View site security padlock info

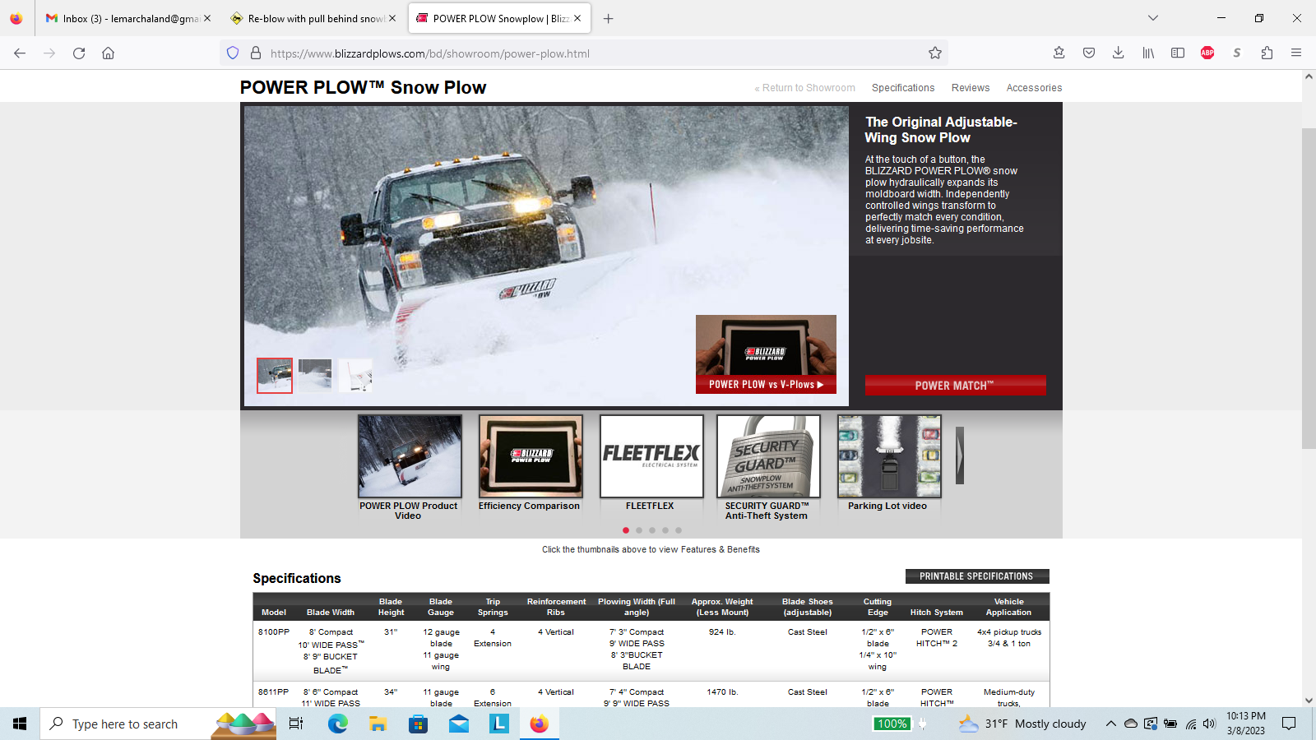point(256,53)
